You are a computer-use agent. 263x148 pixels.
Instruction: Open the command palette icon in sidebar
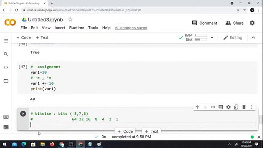click(6, 117)
